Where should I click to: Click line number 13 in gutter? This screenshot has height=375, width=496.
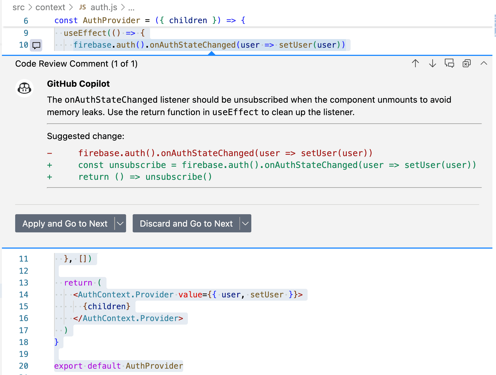click(x=24, y=283)
